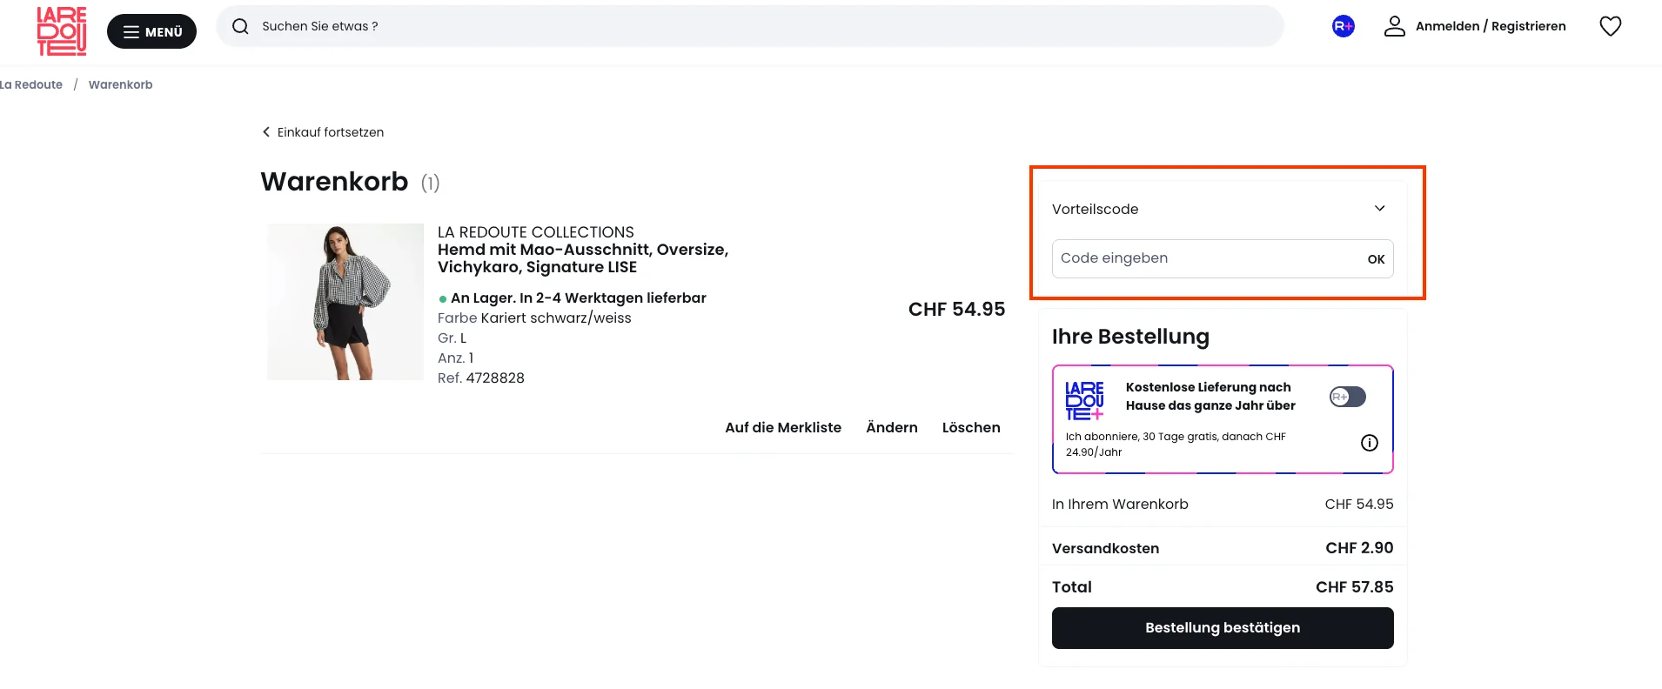Viewport: 1662px width, 689px height.
Task: Click Warenkorb breadcrumb
Action: pyautogui.click(x=120, y=84)
